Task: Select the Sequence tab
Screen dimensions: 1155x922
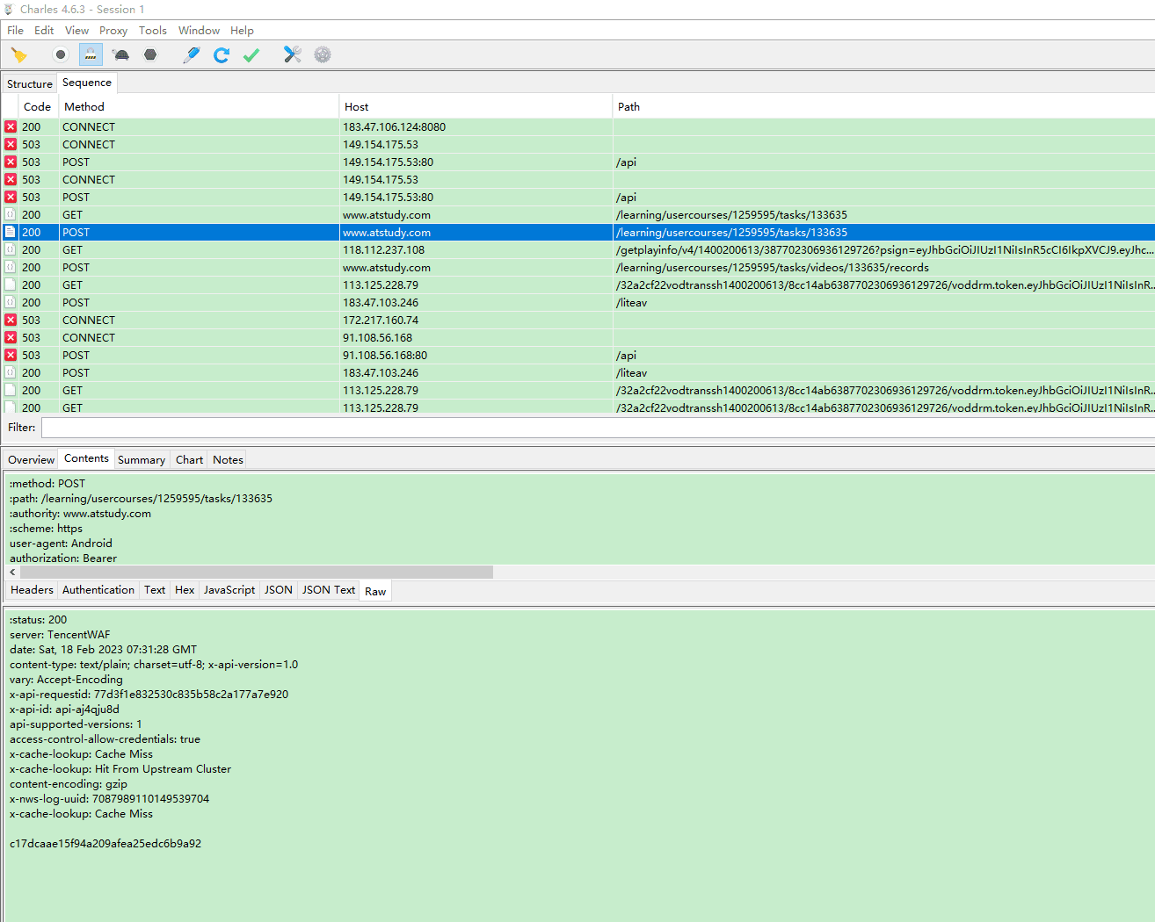Action: click(x=87, y=83)
